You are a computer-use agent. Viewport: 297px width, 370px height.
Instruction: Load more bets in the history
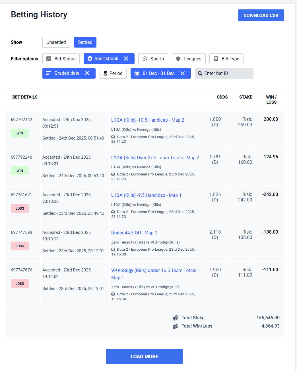(x=144, y=356)
